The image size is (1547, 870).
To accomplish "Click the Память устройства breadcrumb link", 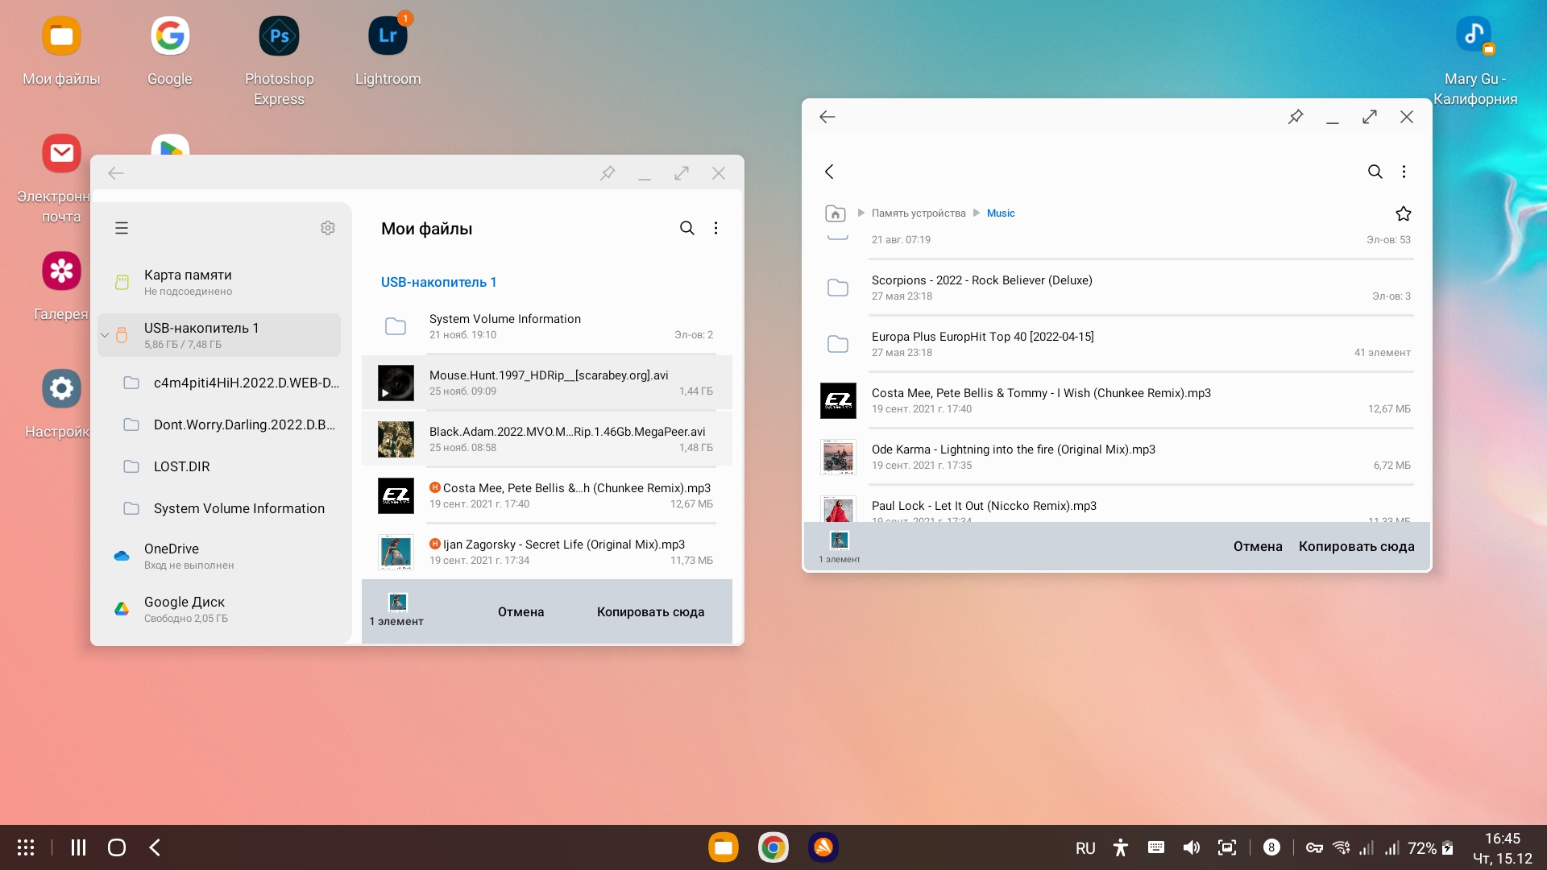I will point(918,213).
